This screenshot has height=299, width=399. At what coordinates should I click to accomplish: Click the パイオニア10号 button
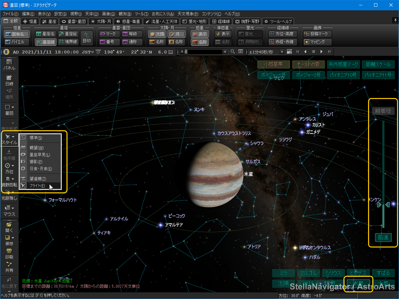(343, 75)
